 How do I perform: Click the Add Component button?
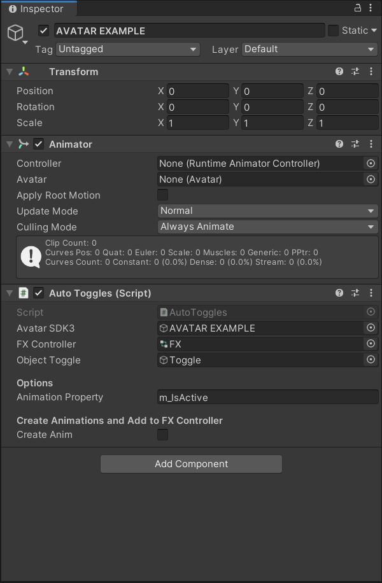pyautogui.click(x=191, y=464)
